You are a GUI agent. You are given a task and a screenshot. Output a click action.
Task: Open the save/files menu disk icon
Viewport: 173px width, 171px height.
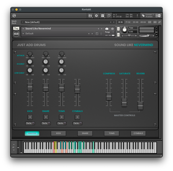90,16
